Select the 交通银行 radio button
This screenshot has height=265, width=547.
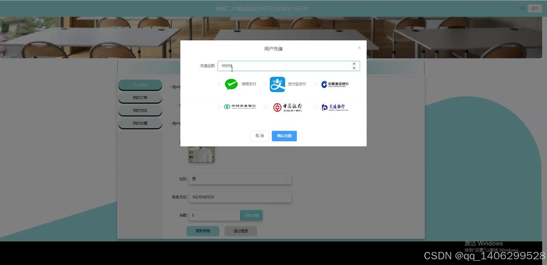tap(315, 107)
